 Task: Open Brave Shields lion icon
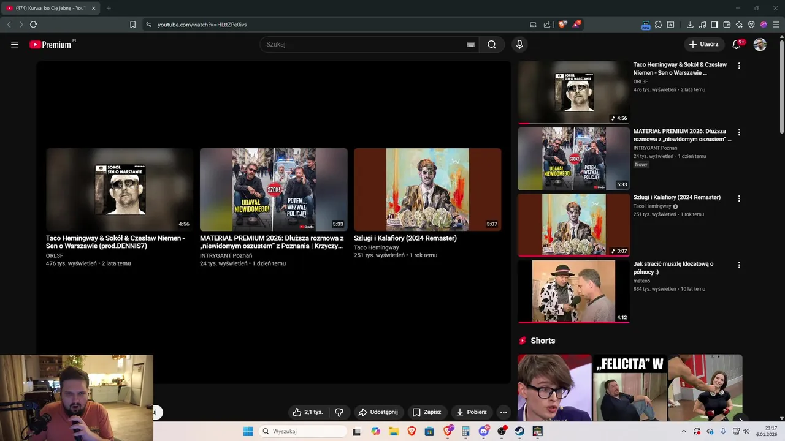tap(562, 24)
